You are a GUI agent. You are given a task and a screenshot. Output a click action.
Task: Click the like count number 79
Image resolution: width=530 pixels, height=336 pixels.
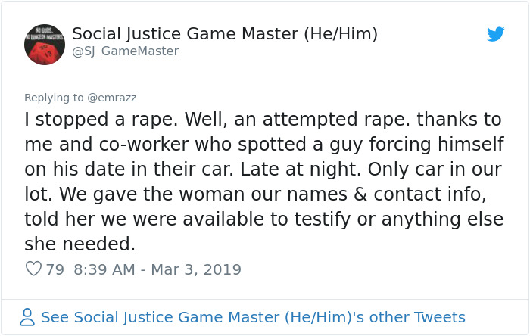pyautogui.click(x=55, y=269)
